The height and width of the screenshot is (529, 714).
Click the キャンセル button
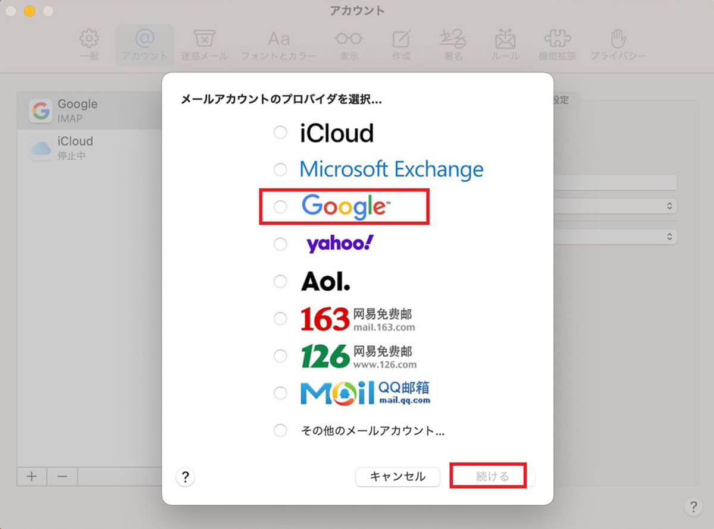click(x=397, y=477)
